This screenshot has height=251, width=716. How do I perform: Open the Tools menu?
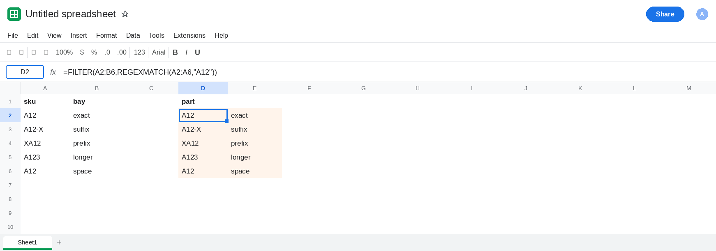click(x=157, y=36)
